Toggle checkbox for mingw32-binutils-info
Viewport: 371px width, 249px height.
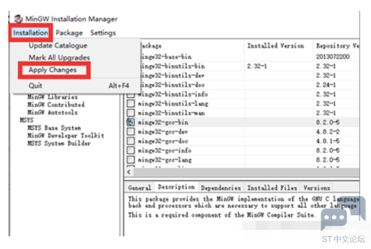click(131, 94)
